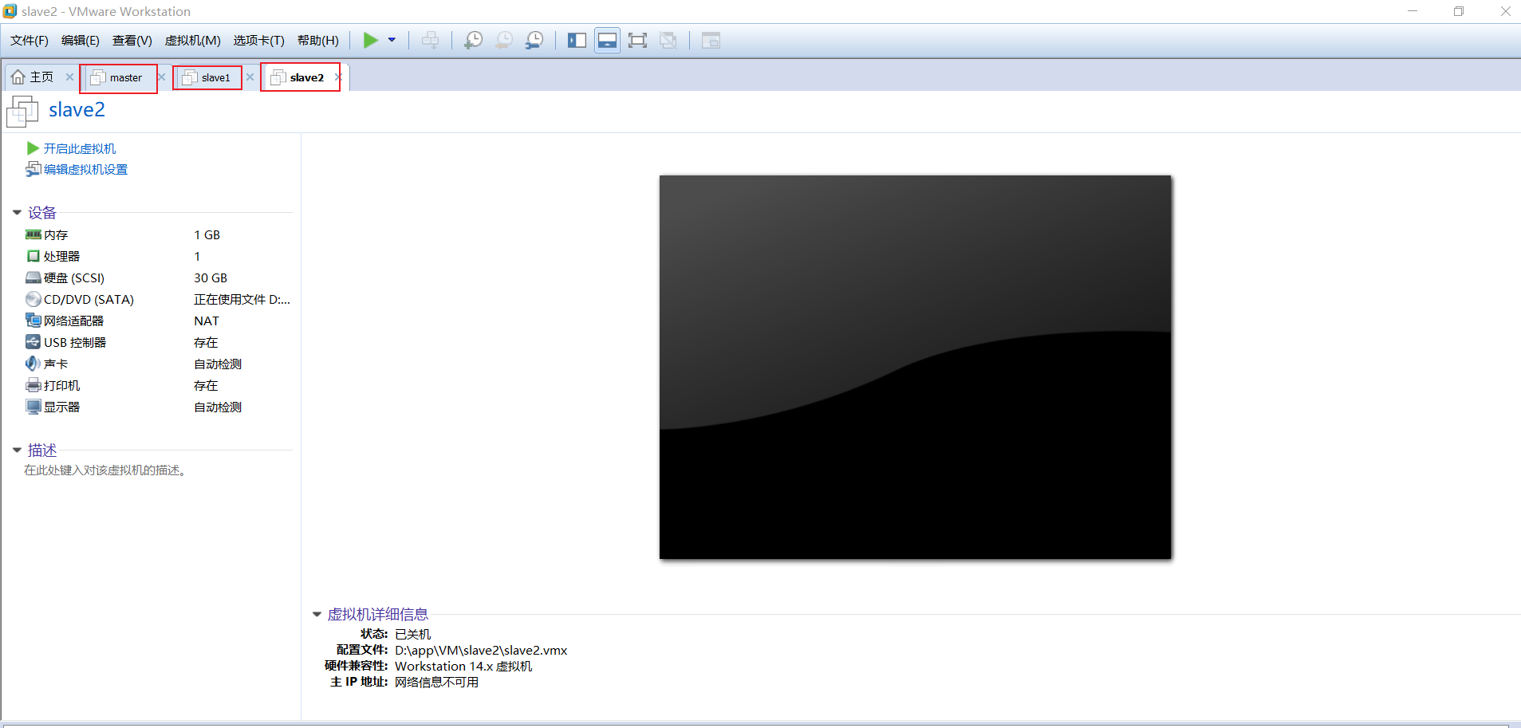Click the 处理器 processor device icon
Image resolution: width=1521 pixels, height=728 pixels.
point(33,256)
